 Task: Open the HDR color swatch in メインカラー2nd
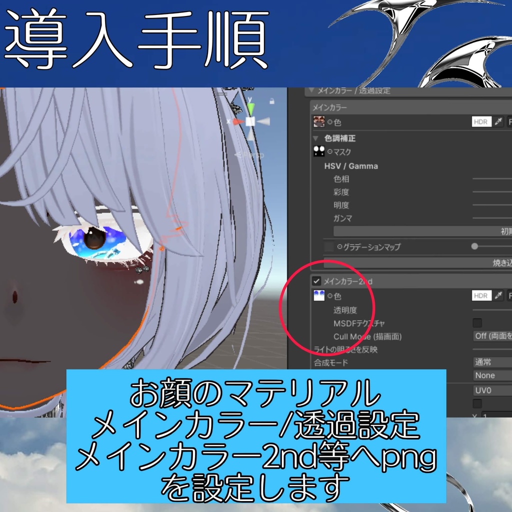coord(481,295)
